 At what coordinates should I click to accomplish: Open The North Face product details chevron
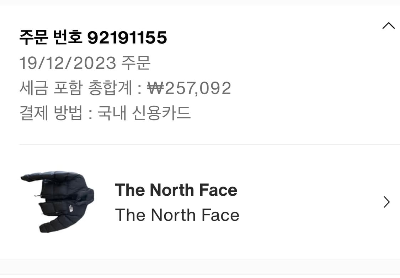pyautogui.click(x=386, y=202)
